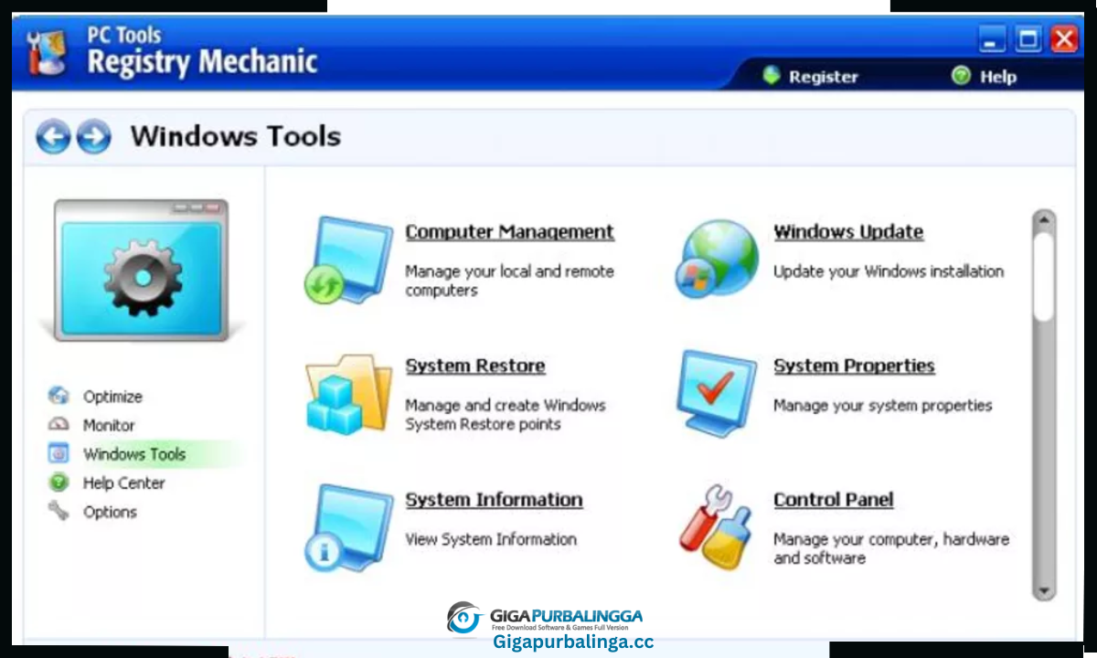Open the System Properties link
1097x658 pixels.
(x=854, y=366)
